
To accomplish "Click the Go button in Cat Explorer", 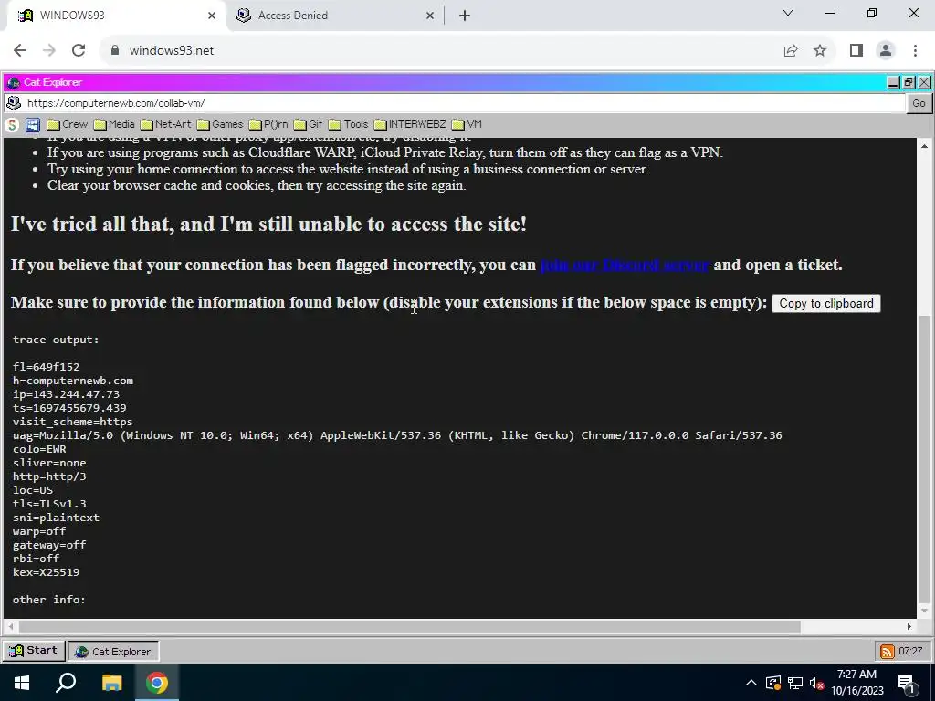I will pyautogui.click(x=919, y=103).
